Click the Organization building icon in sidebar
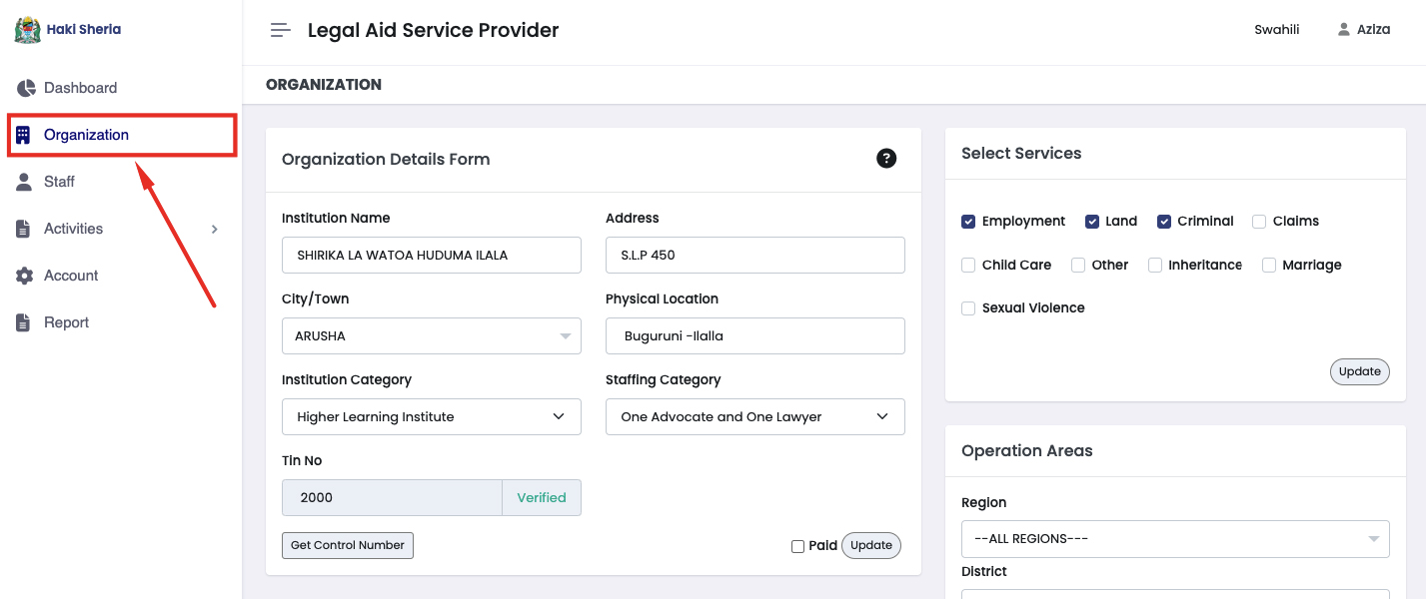Image resolution: width=1426 pixels, height=599 pixels. [23, 135]
